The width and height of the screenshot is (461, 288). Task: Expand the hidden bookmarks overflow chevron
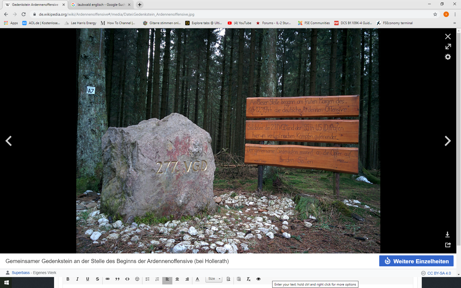point(455,23)
